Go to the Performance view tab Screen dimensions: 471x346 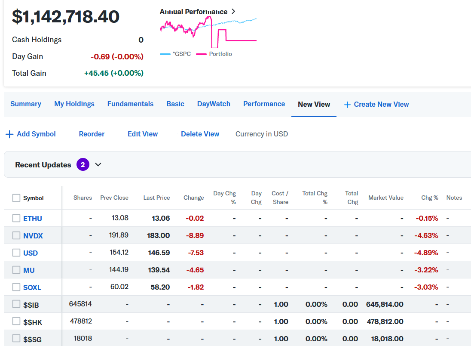point(264,104)
